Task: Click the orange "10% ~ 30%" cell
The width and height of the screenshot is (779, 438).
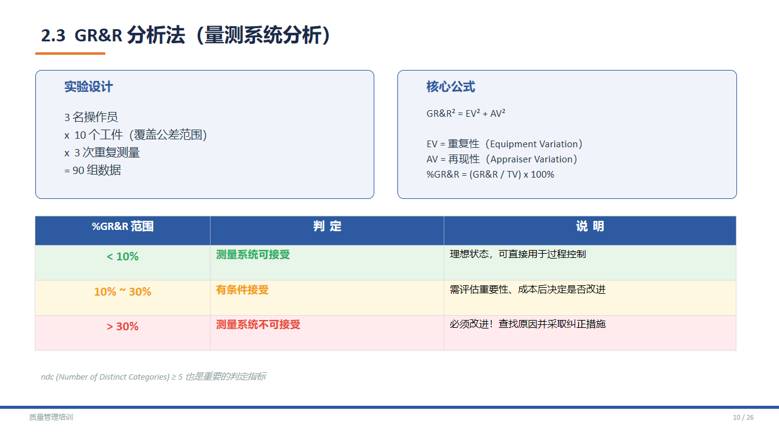Action: (x=122, y=292)
